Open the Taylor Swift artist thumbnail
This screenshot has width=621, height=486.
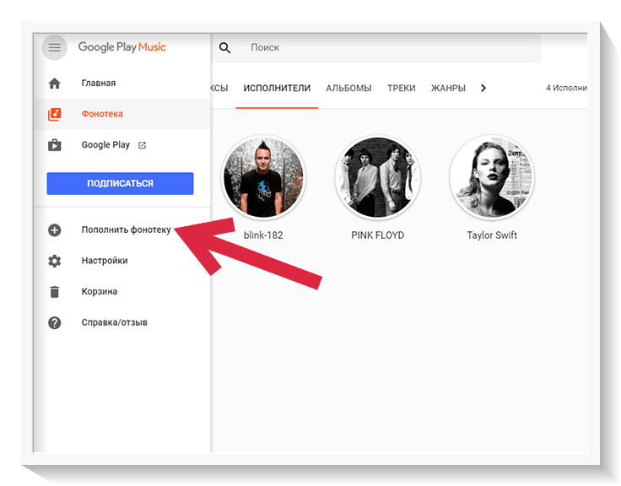tap(492, 177)
